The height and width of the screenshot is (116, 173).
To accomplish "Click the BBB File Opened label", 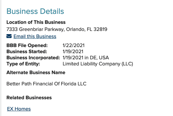I will (27, 45).
